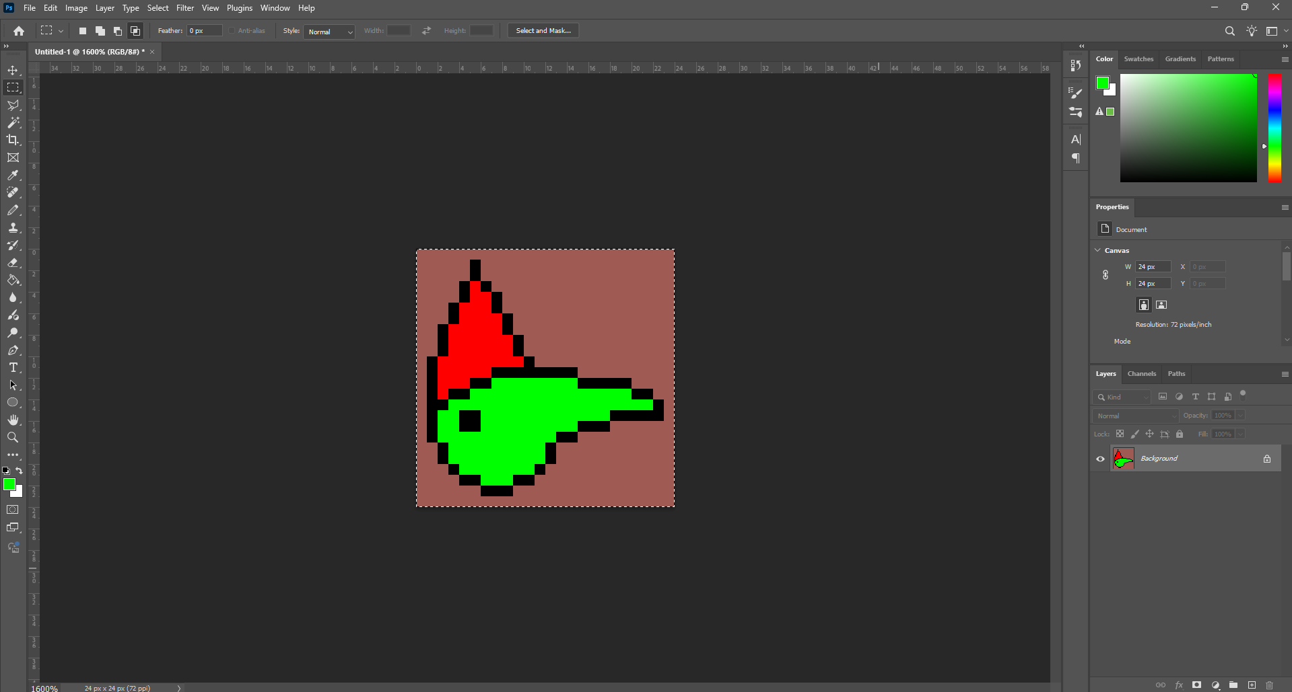This screenshot has width=1292, height=692.
Task: Hide the Background layer visibility
Action: pos(1100,459)
